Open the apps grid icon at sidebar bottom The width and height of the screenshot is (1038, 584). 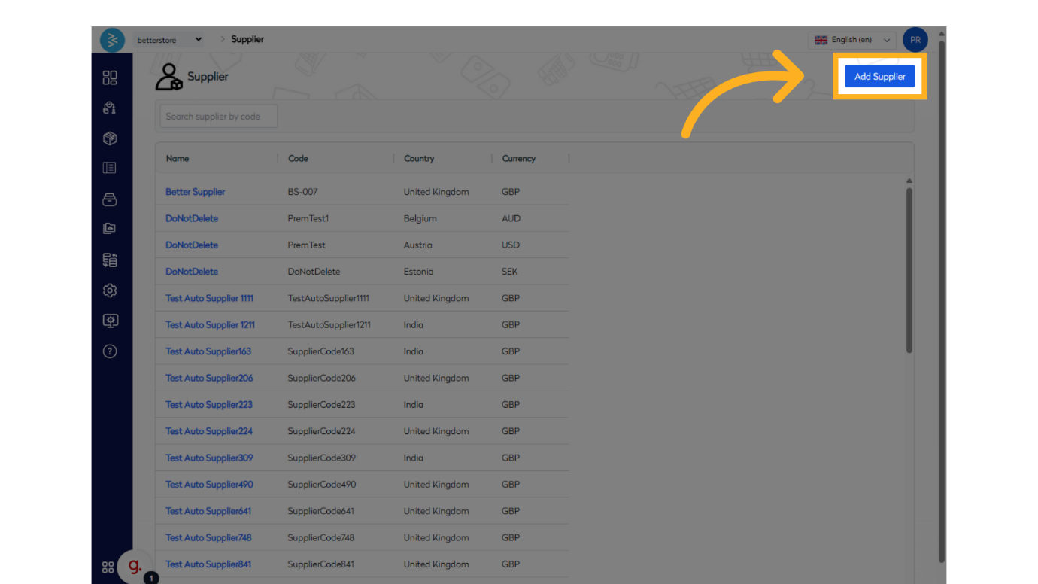click(108, 567)
